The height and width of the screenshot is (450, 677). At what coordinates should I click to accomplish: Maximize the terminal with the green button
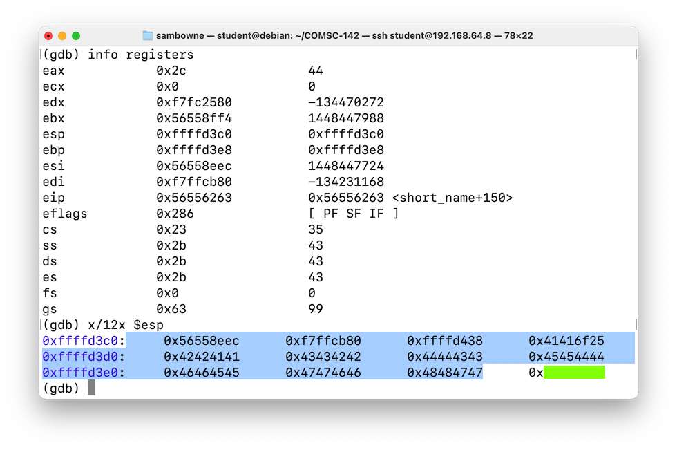tap(76, 36)
